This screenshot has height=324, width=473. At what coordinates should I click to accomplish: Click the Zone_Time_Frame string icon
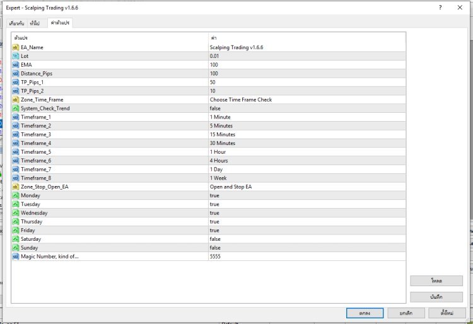[x=16, y=100]
